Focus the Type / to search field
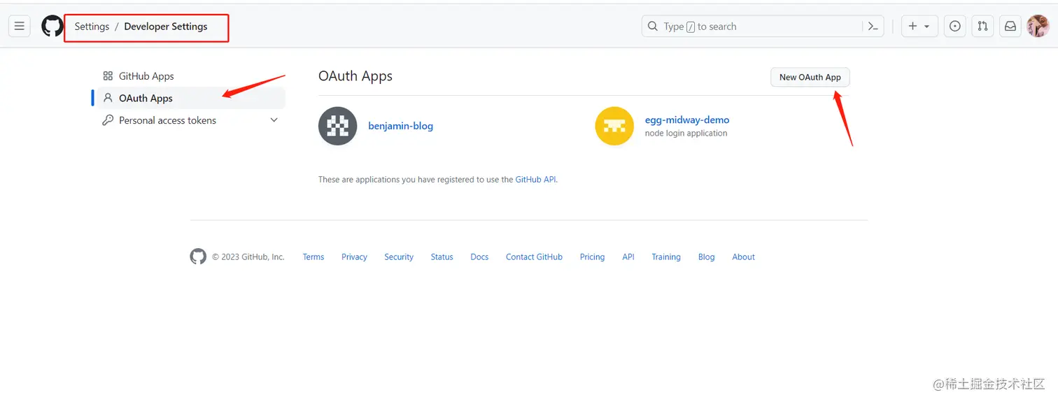The image size is (1058, 404). [763, 27]
